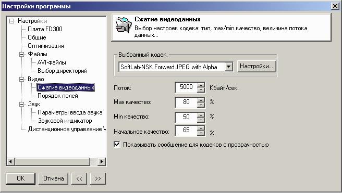Open Порядок полей settings

58,96
